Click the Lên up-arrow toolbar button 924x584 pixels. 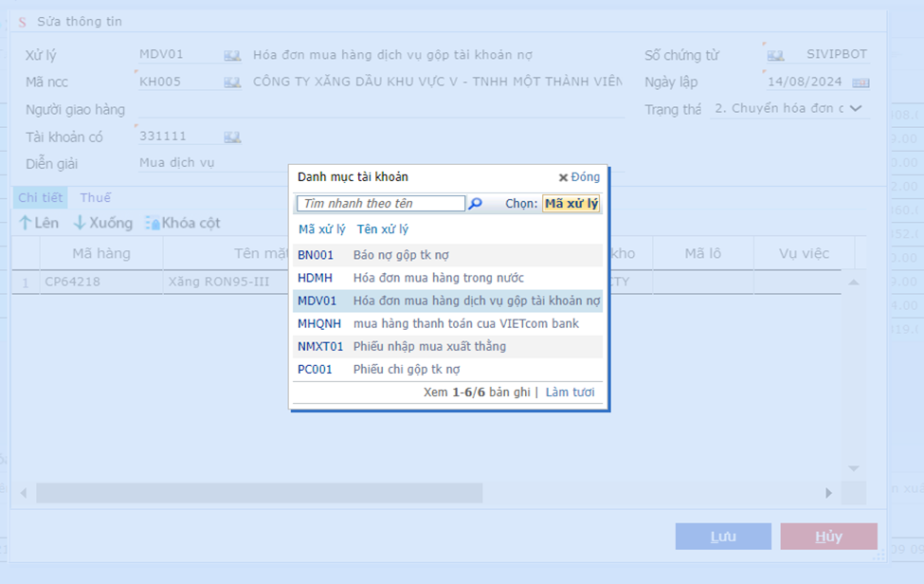pyautogui.click(x=38, y=223)
